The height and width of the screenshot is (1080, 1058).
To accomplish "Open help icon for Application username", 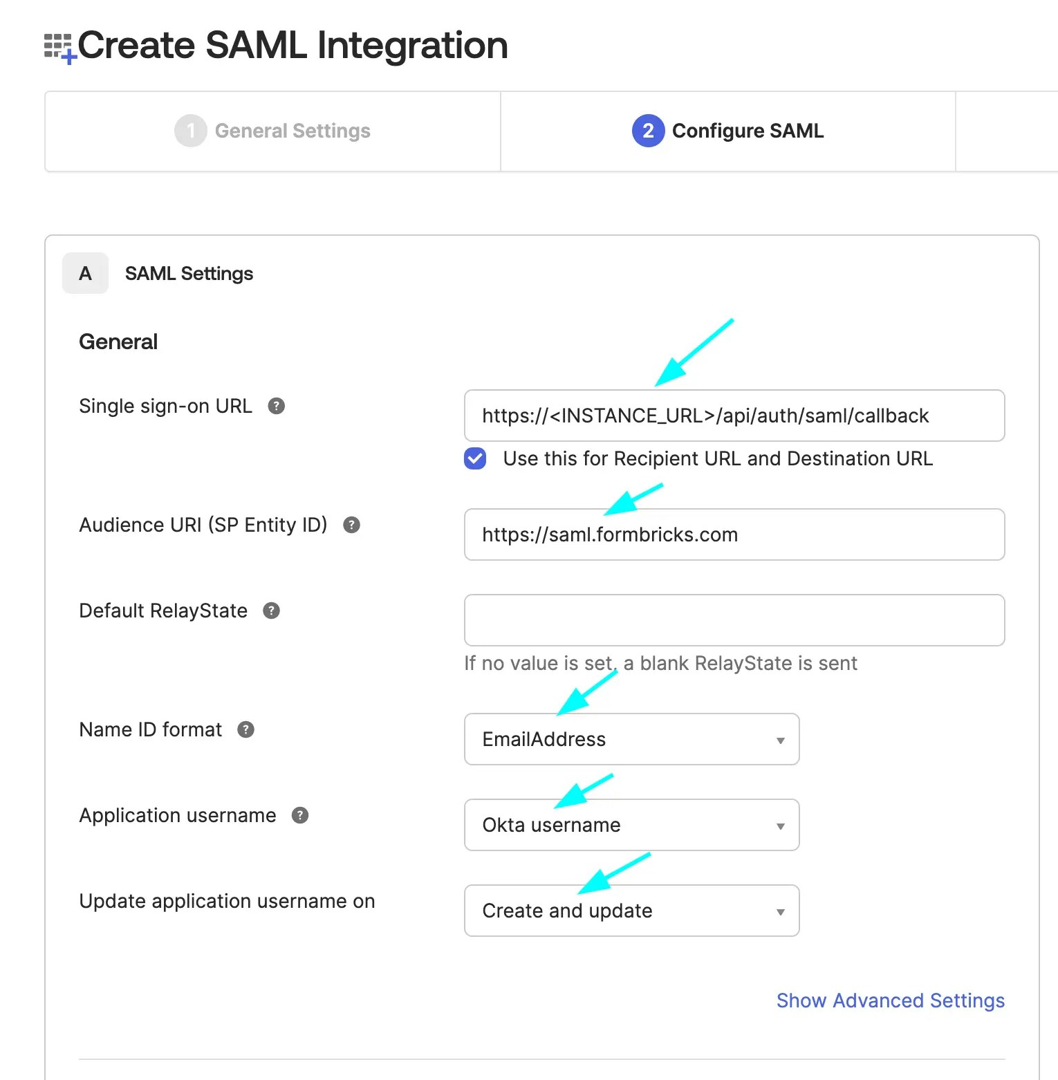I will [300, 815].
